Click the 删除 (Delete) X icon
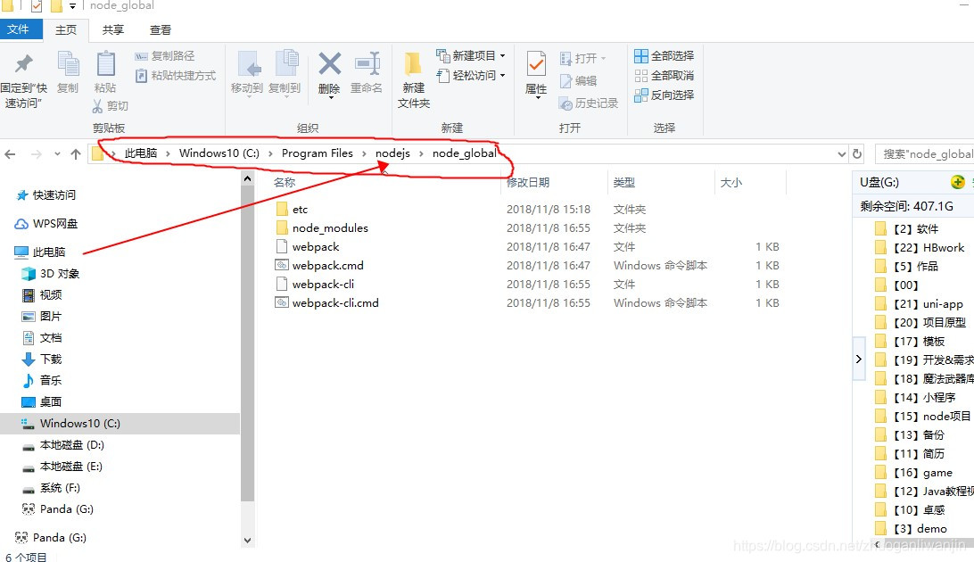974x562 pixels. (329, 63)
